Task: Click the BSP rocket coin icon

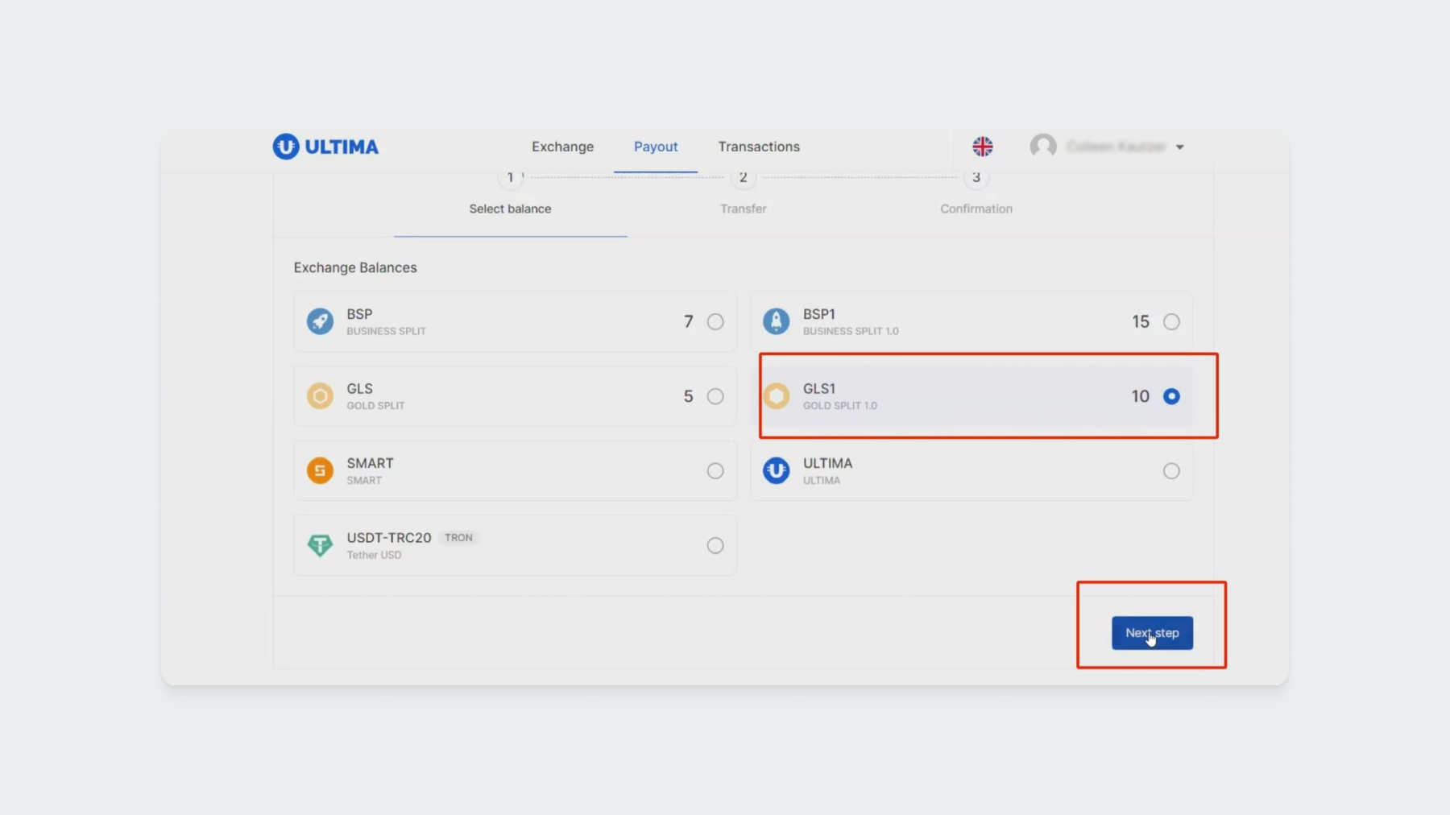Action: tap(320, 321)
